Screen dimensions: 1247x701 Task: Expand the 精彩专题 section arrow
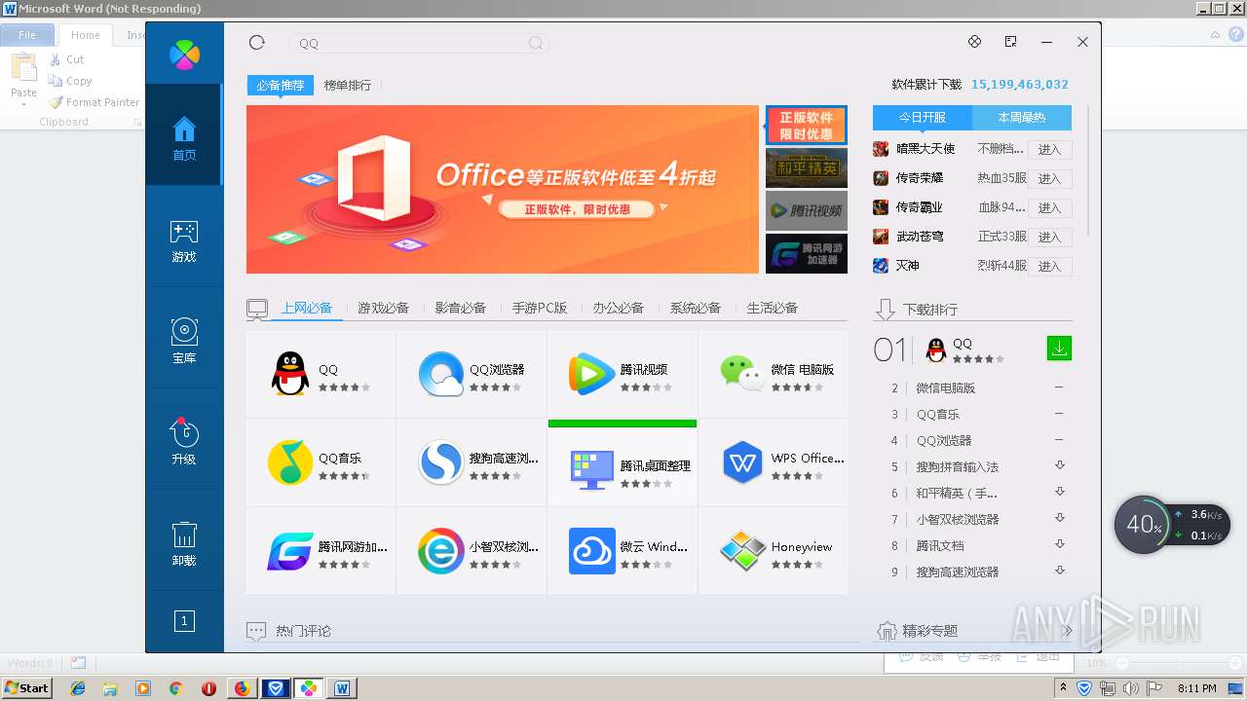pyautogui.click(x=1067, y=631)
